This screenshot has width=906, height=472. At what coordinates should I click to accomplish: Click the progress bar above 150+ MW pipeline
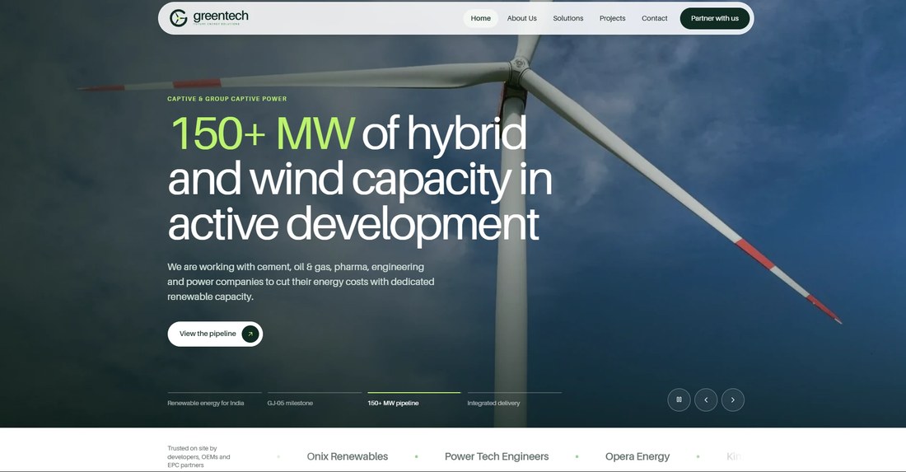414,392
